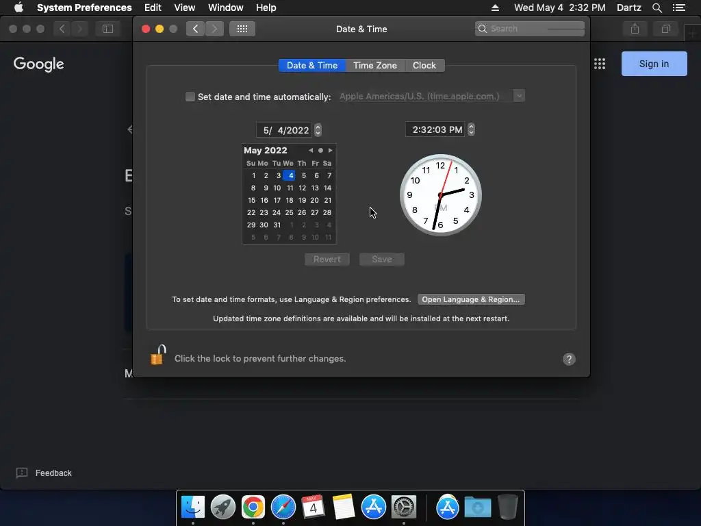The image size is (701, 526).
Task: Select May 15 in the calendar
Action: point(251,201)
